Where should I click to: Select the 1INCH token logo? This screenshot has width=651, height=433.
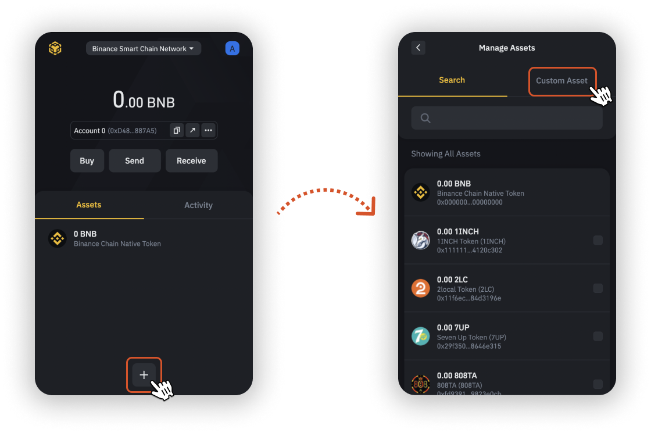click(x=421, y=241)
